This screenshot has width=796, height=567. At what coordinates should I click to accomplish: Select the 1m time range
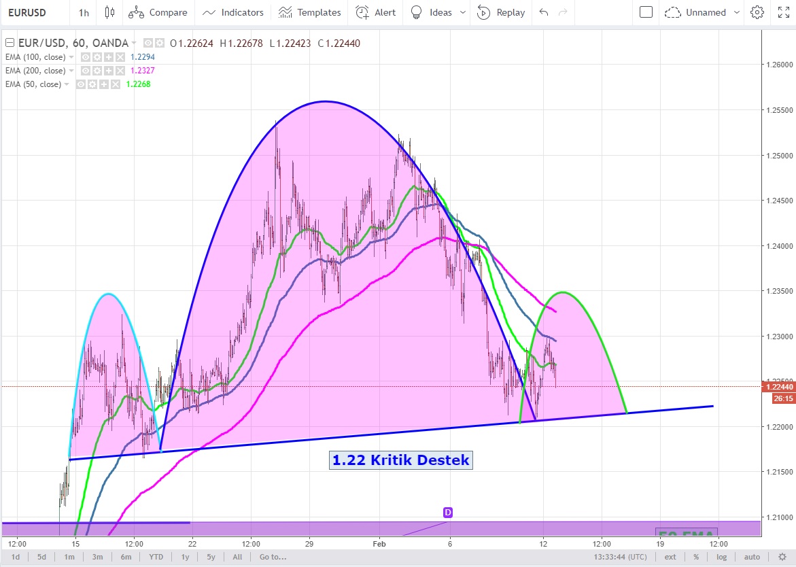(x=69, y=557)
